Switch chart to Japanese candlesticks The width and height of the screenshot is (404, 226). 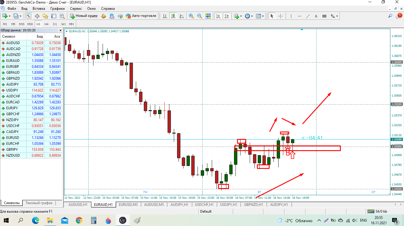(x=173, y=16)
